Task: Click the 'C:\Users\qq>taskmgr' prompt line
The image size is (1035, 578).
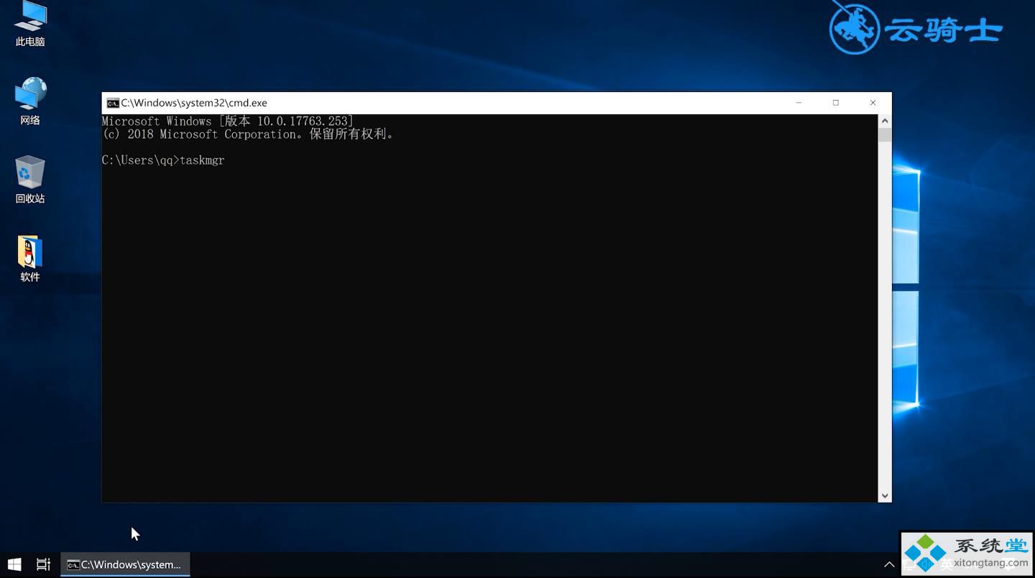Action: (163, 160)
